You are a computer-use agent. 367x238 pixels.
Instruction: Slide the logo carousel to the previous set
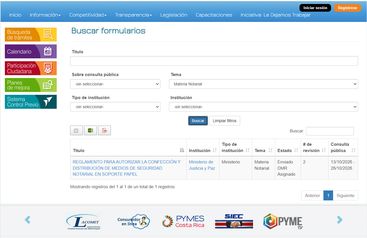tap(27, 219)
